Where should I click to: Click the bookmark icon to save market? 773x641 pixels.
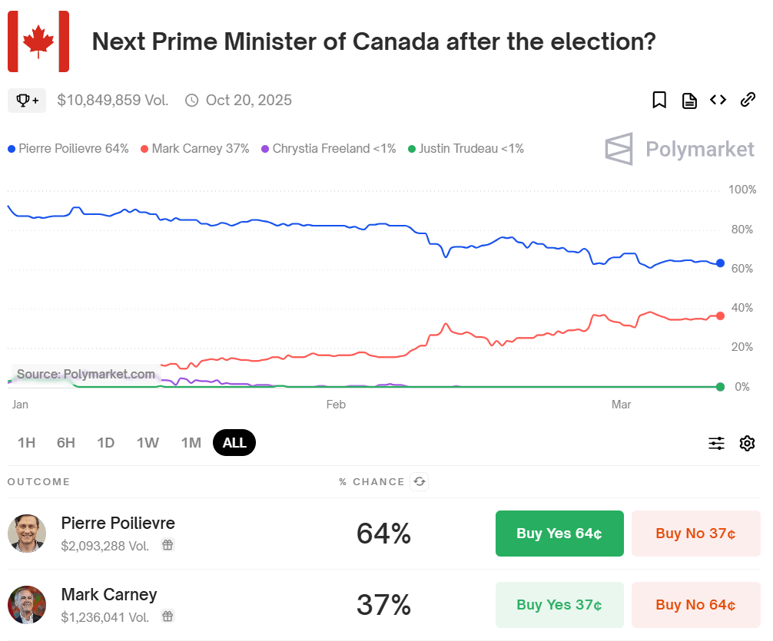coord(659,100)
